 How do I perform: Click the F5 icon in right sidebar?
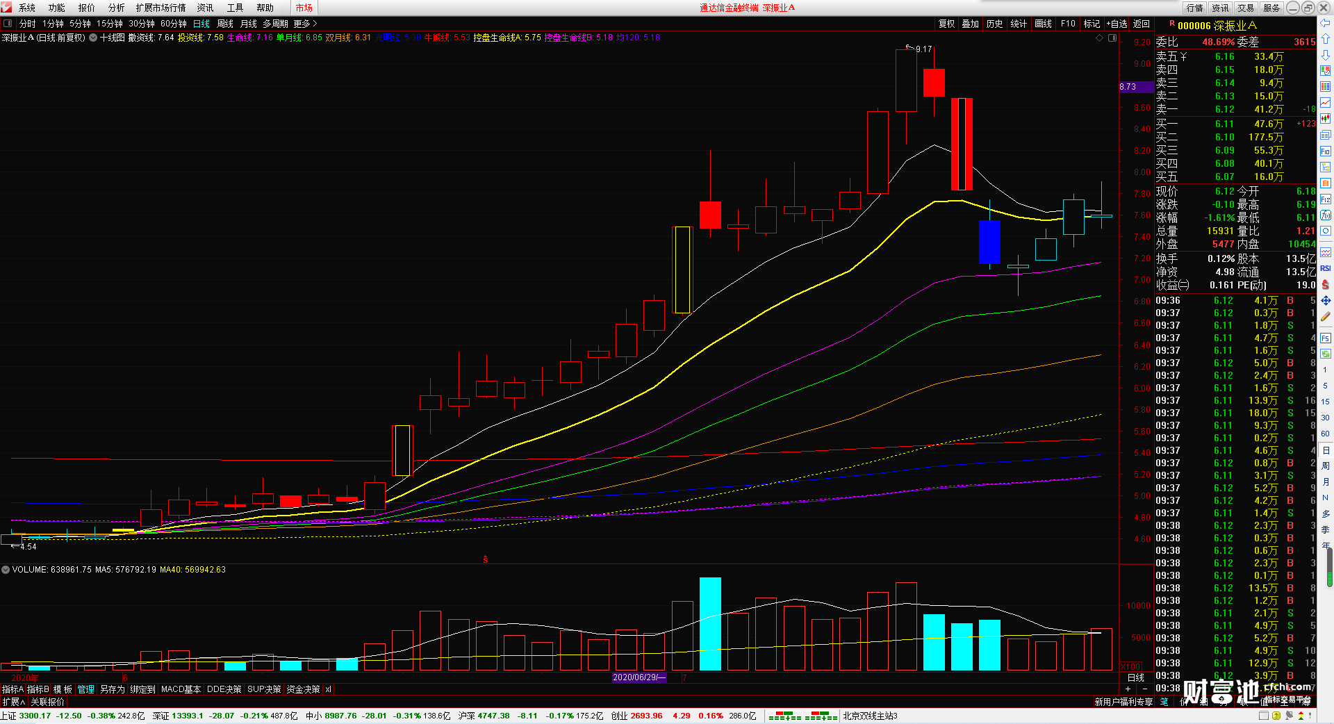(x=1325, y=338)
